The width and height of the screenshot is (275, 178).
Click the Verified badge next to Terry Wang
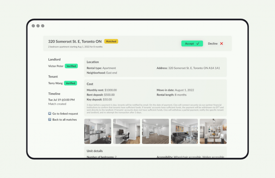point(70,83)
